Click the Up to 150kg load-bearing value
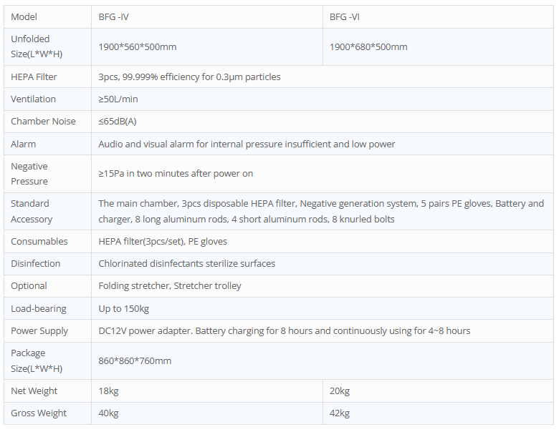Viewport: 559px width, 437px height. coord(123,309)
